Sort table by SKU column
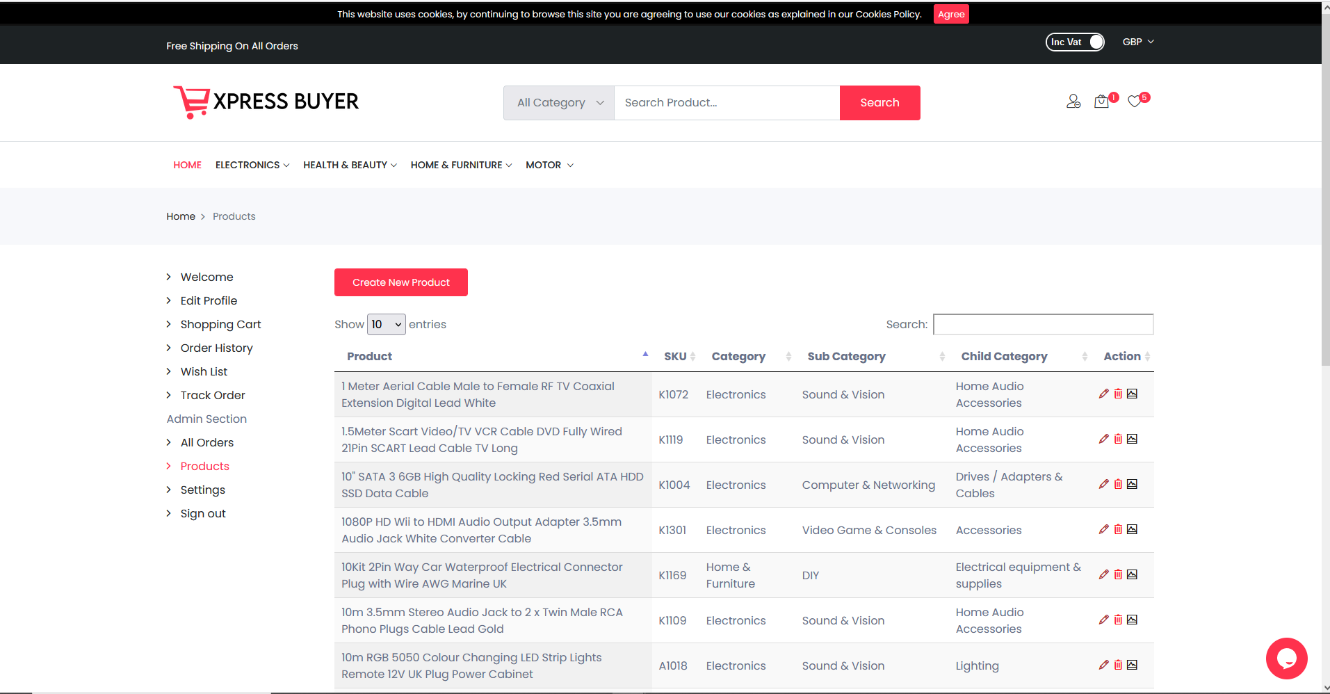The width and height of the screenshot is (1330, 694). tap(675, 357)
